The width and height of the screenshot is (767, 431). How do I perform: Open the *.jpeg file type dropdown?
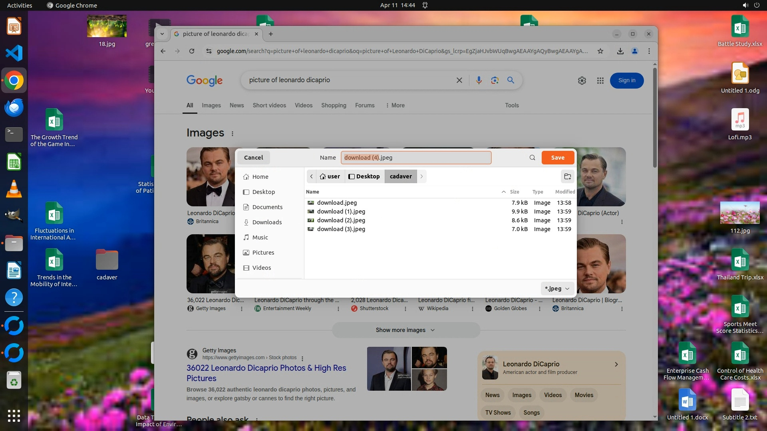tap(557, 289)
